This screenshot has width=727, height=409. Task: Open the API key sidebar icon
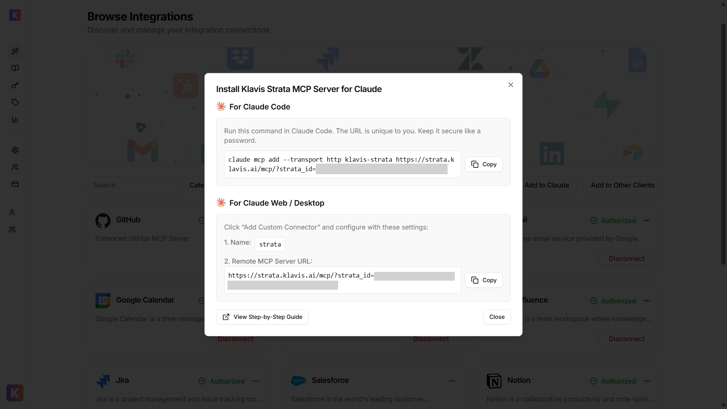[15, 85]
